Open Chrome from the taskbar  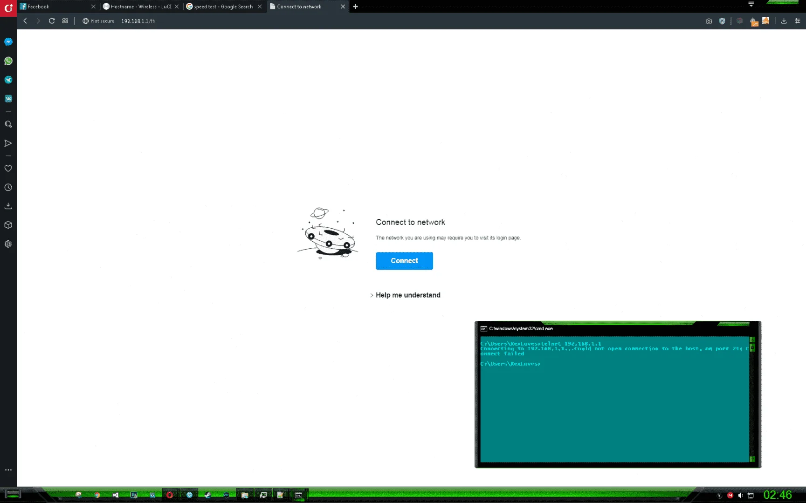click(97, 495)
